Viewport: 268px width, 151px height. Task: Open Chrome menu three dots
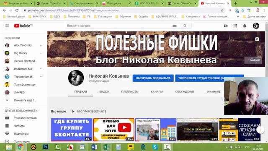(x=264, y=10)
